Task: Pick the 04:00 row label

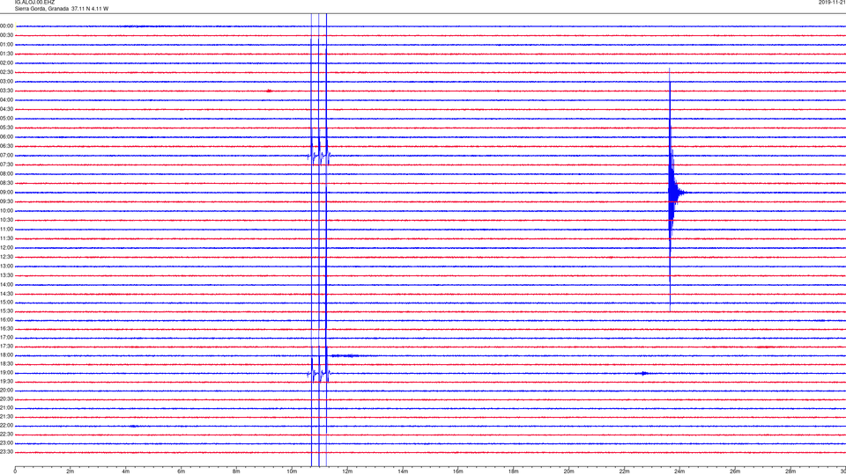Action: coord(7,100)
